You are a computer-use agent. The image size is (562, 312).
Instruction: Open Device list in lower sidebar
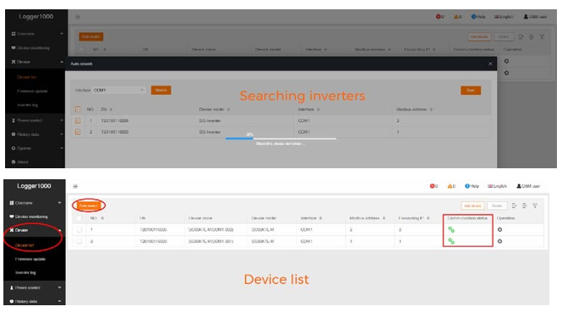tap(25, 245)
